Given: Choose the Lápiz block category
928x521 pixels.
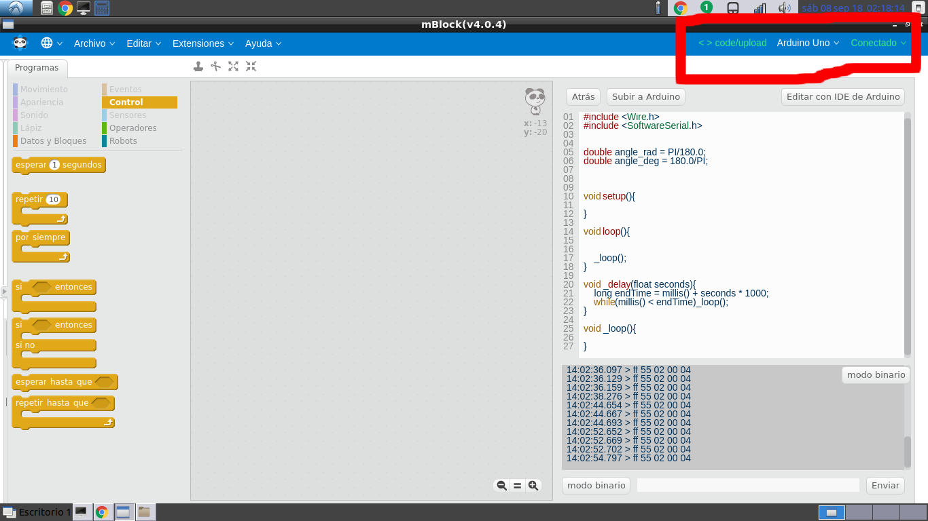Looking at the screenshot, I should tap(31, 128).
